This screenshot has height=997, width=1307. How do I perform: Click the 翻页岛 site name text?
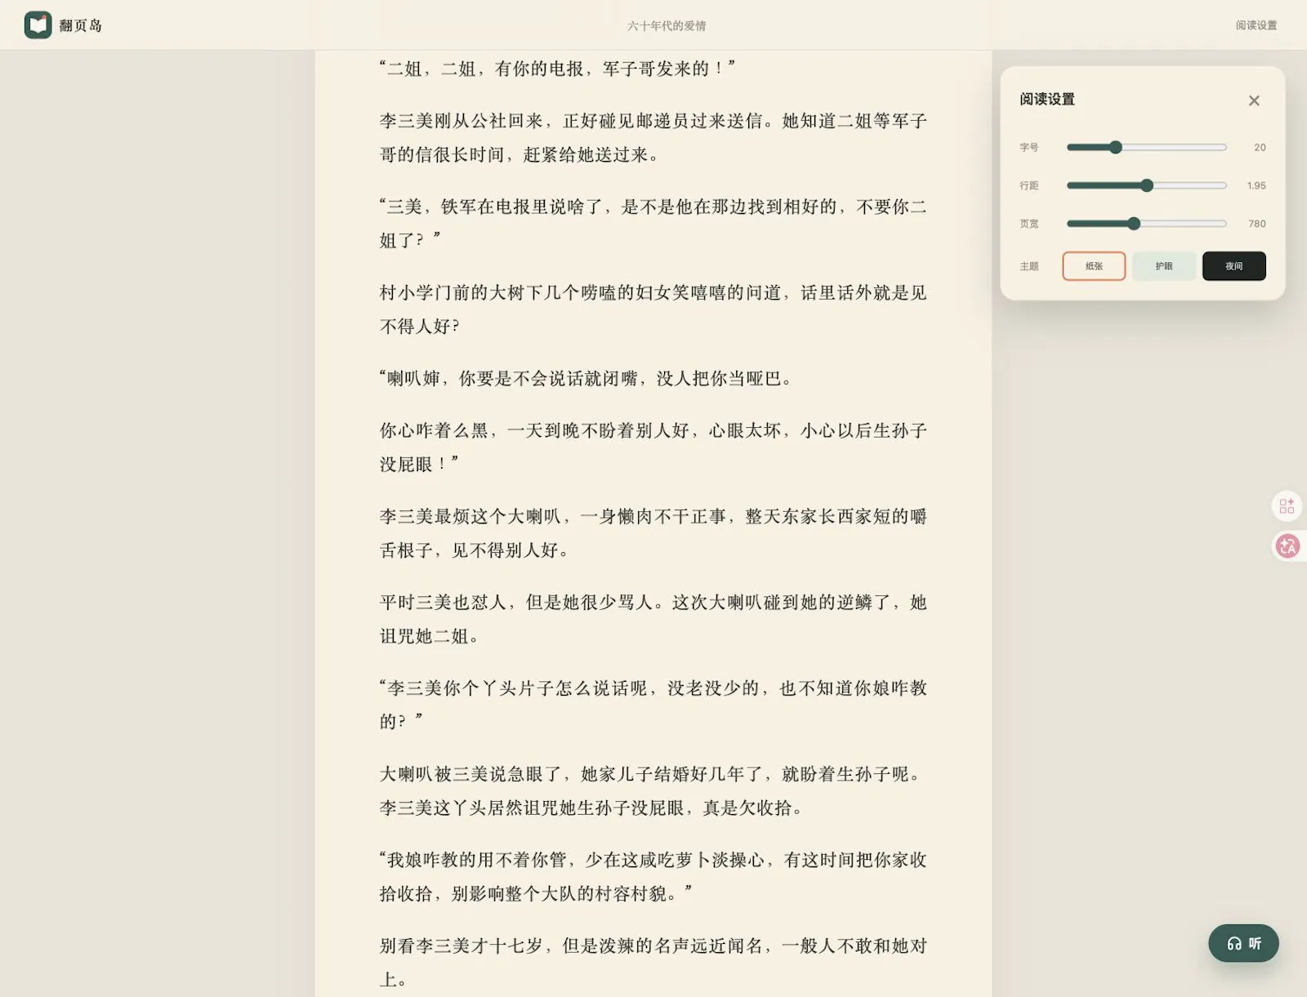(80, 25)
